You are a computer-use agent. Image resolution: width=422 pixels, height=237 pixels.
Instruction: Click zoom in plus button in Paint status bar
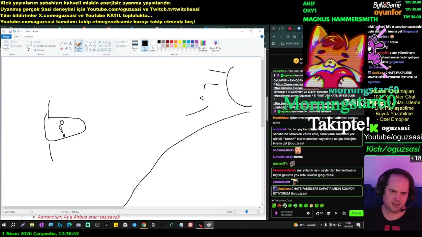257,212
